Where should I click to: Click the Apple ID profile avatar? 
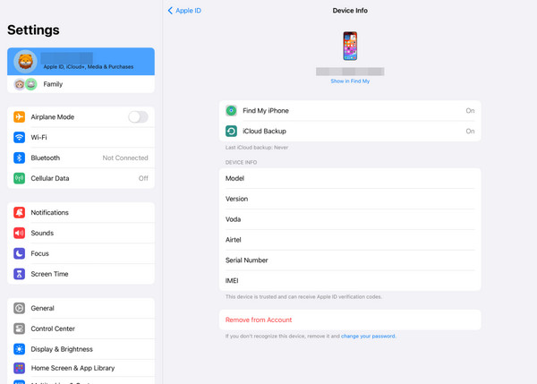coord(25,62)
